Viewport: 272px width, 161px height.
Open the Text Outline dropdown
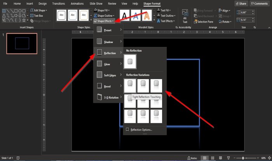[166, 16]
